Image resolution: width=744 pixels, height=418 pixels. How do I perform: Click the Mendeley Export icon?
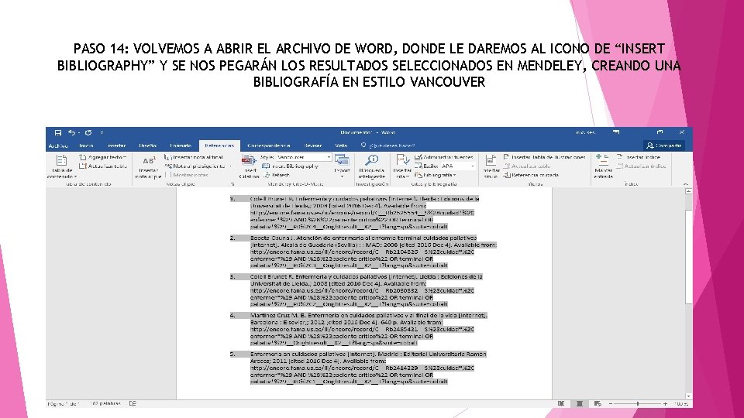pyautogui.click(x=342, y=161)
